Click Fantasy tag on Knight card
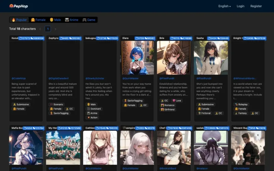Image resolution: width=274 pixels, height=171 pixels. tap(241, 113)
